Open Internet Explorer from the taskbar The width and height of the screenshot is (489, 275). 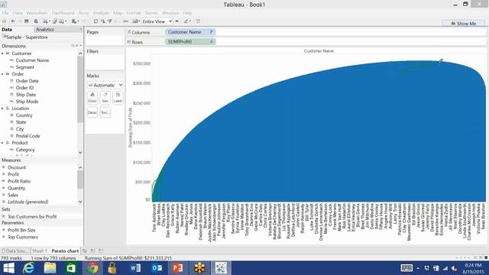click(28, 268)
